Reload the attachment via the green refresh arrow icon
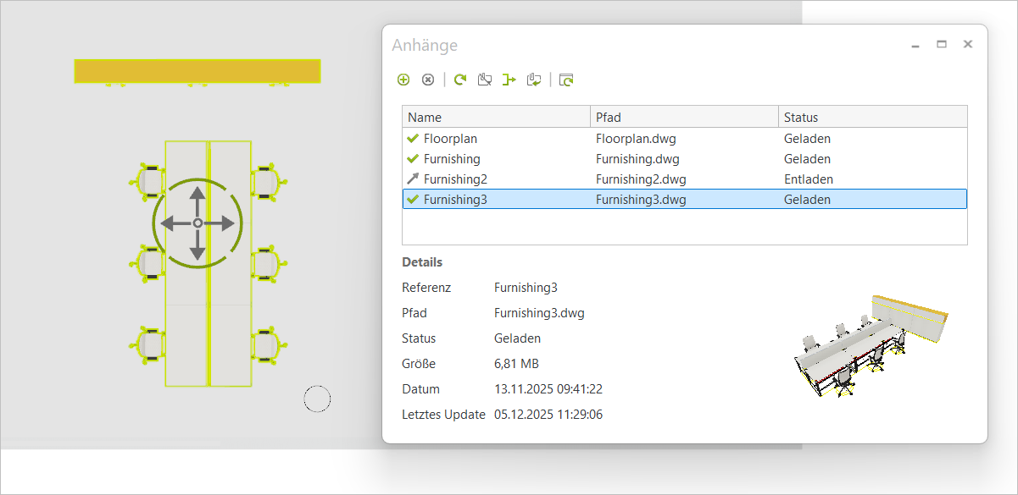This screenshot has width=1018, height=495. pyautogui.click(x=459, y=79)
